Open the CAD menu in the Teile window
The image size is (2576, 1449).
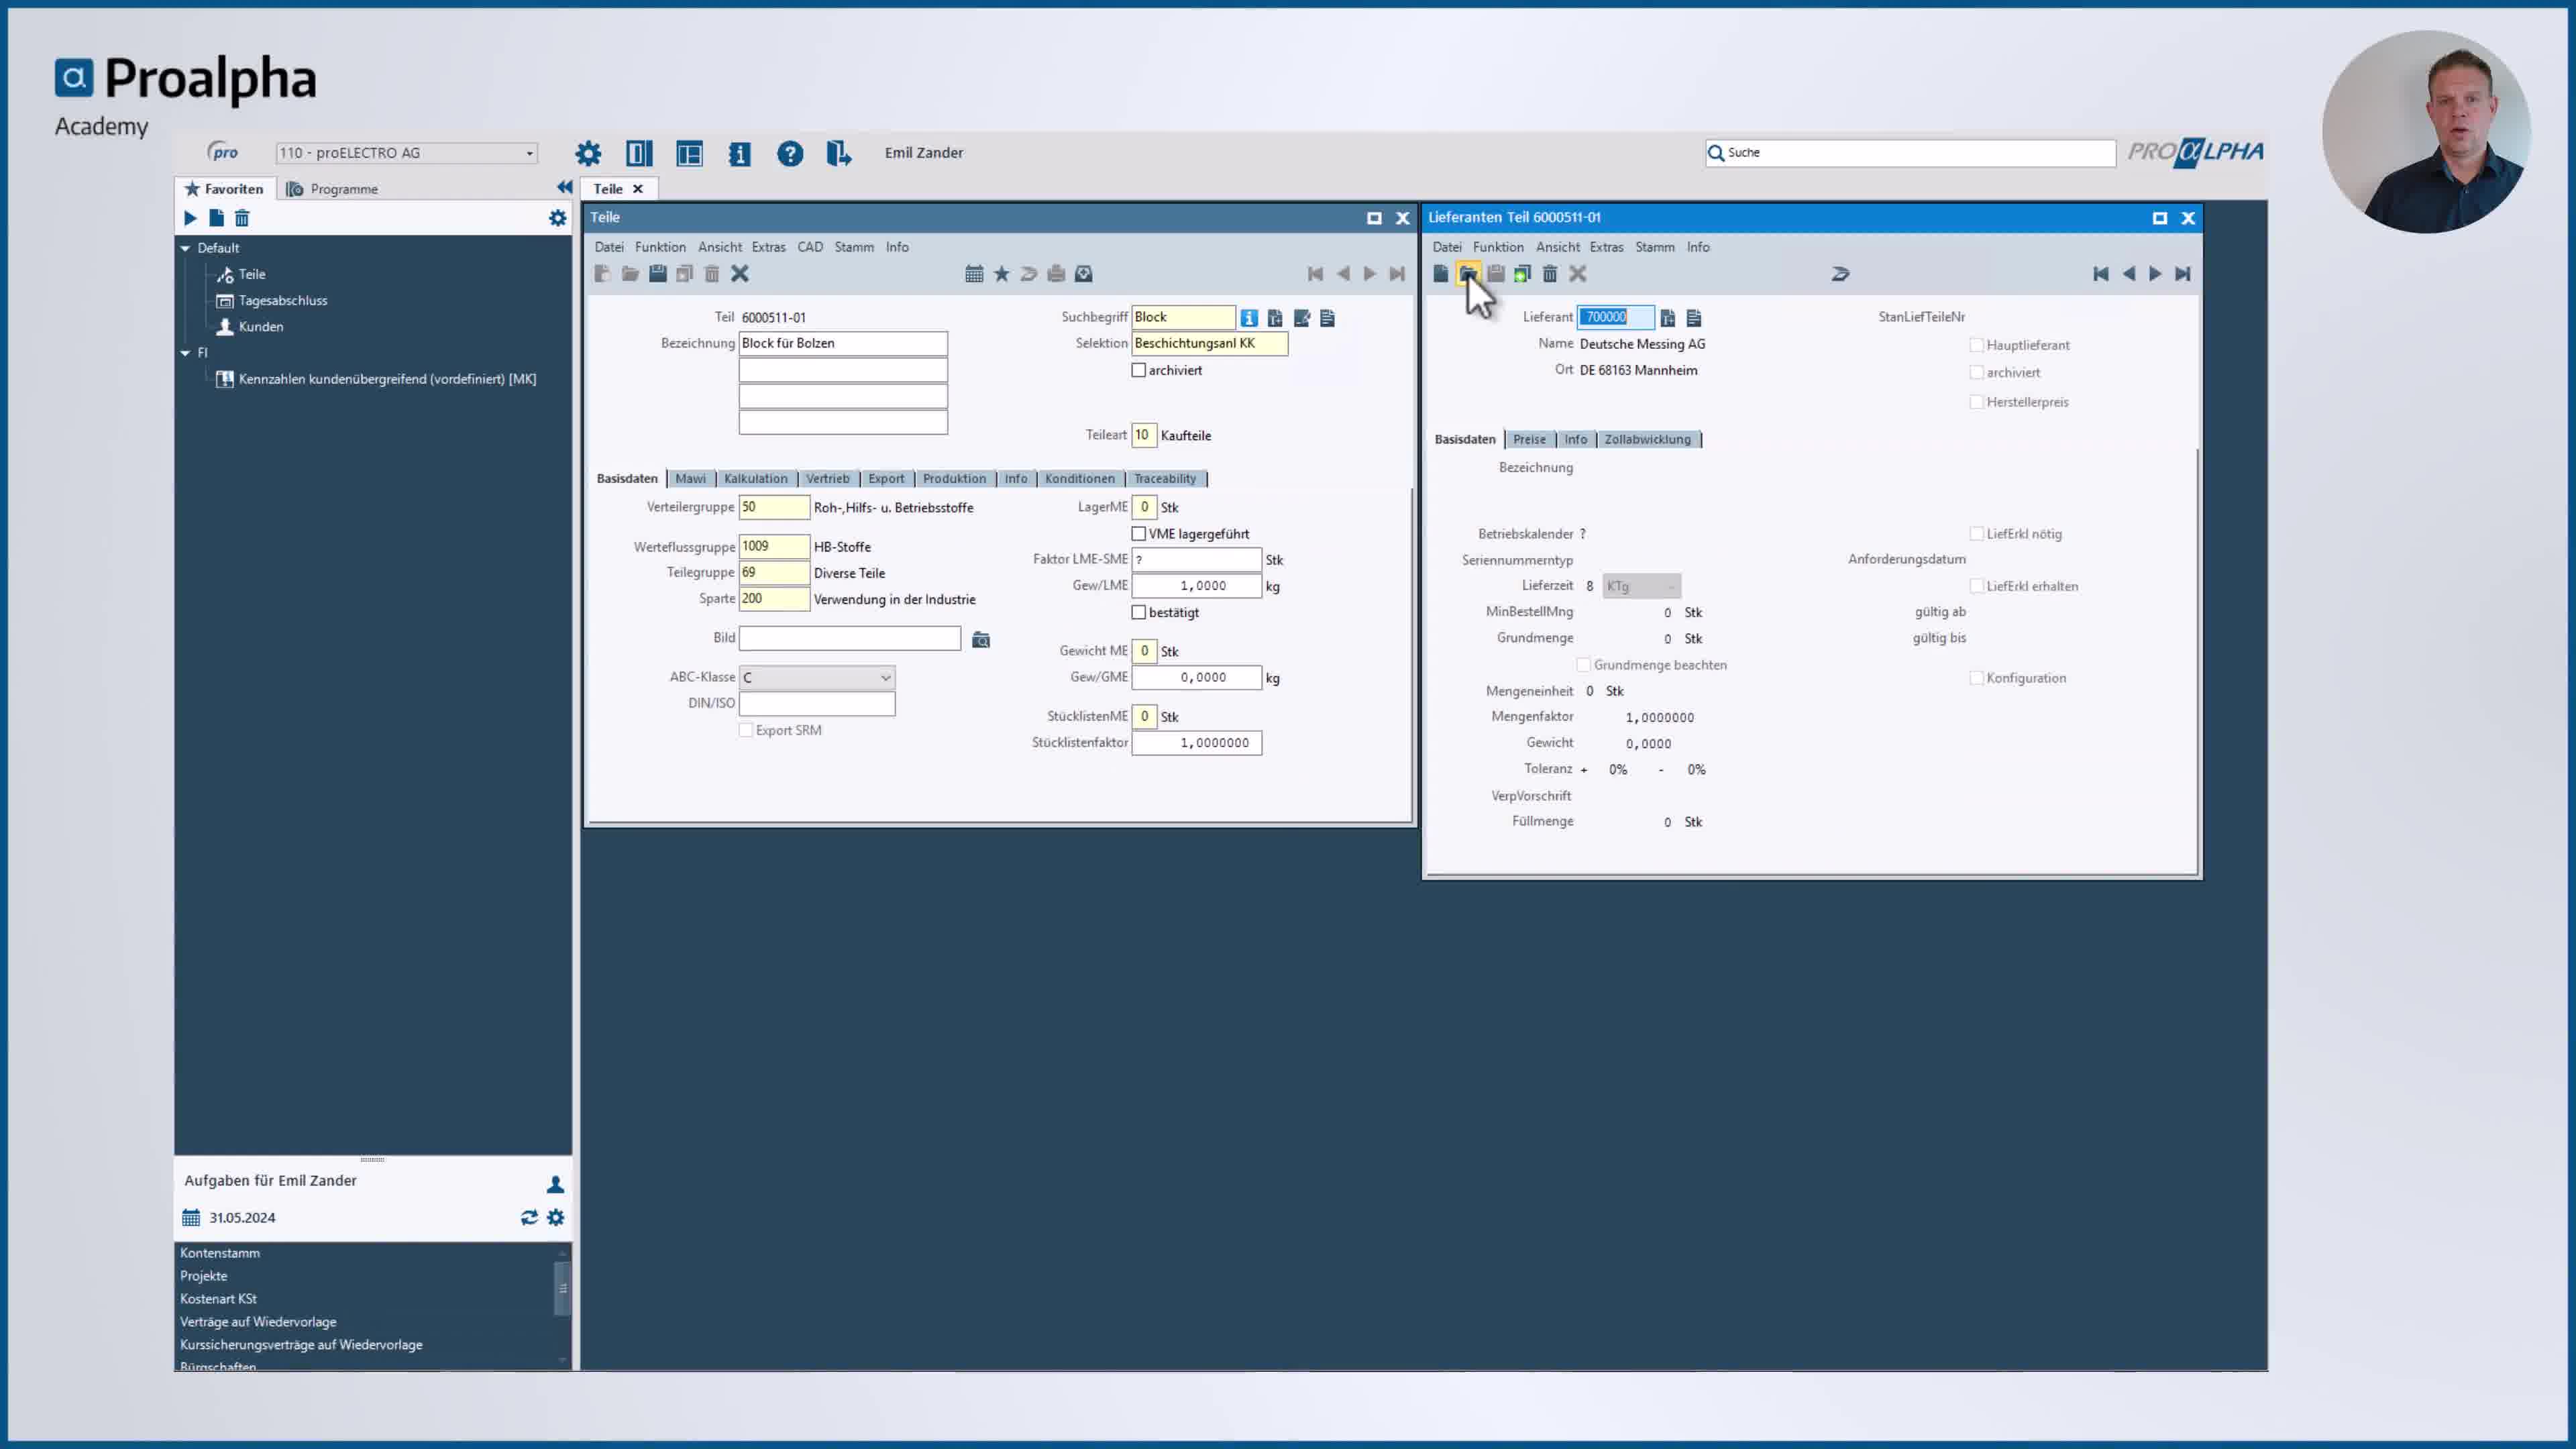click(x=810, y=247)
